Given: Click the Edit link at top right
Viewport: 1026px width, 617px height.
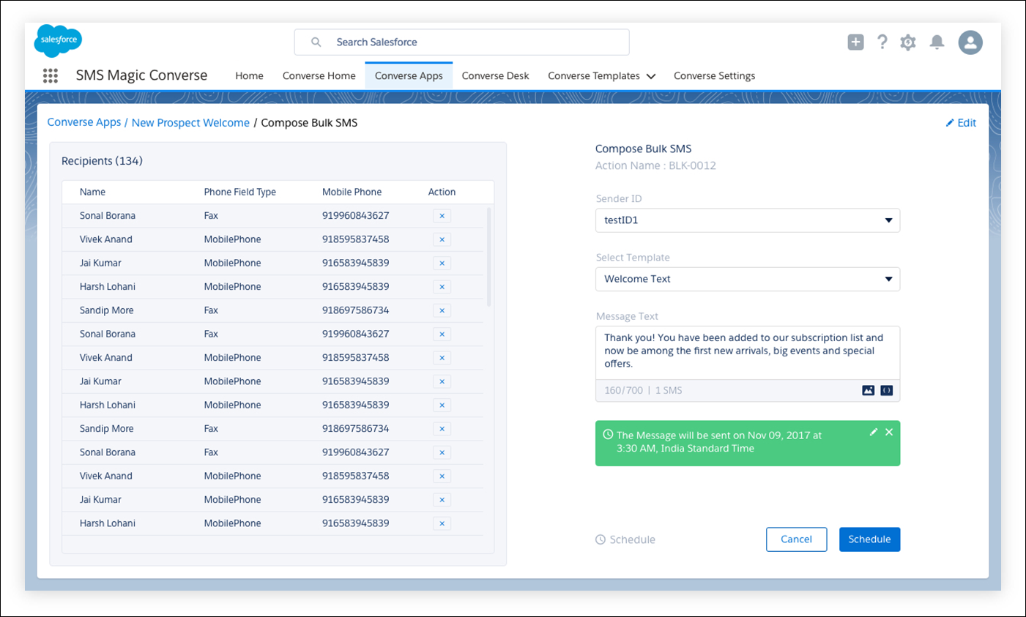Looking at the screenshot, I should 961,123.
